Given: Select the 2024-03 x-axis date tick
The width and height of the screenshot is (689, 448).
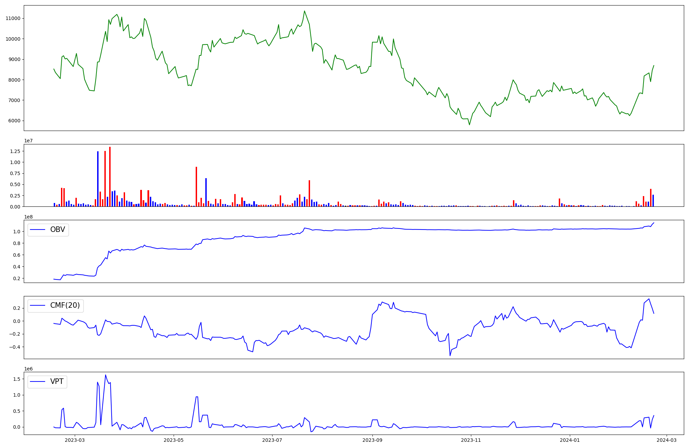Looking at the screenshot, I should click(667, 440).
